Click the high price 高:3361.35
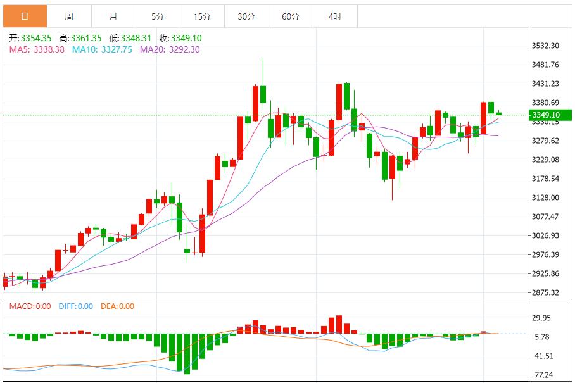This screenshot has width=575, height=383. tap(80, 38)
